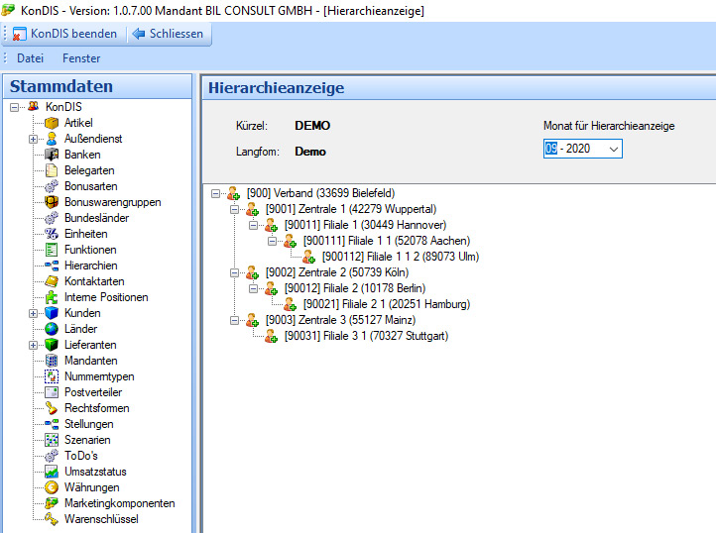
Task: Select the Länder globe icon
Action: 52,329
